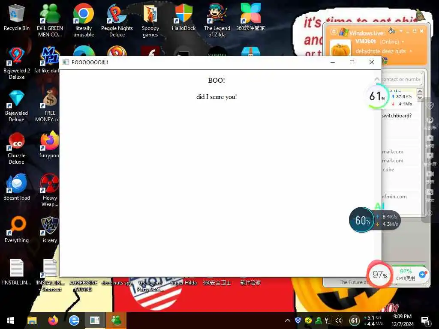Click the 61 memory-usage taskbar circle
Screen dimensions: 439x329
[x=355, y=320]
